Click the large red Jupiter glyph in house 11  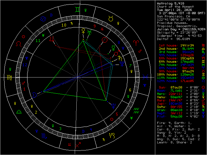click(x=52, y=39)
